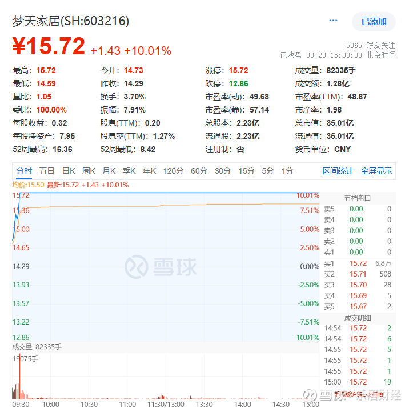Click the 最低 value 14.59

tap(46, 84)
